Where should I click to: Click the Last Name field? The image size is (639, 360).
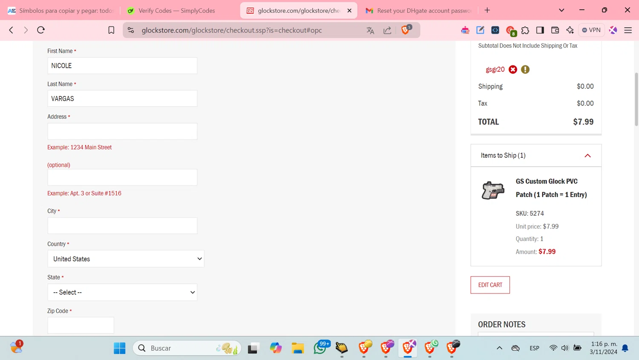pos(122,99)
